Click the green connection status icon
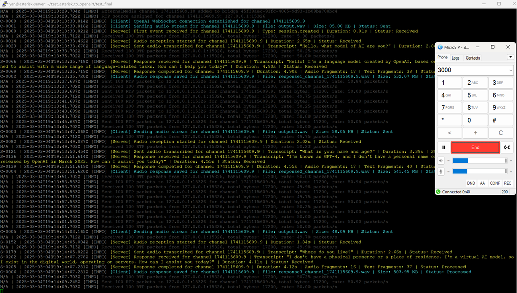517x293 pixels. coord(439,192)
